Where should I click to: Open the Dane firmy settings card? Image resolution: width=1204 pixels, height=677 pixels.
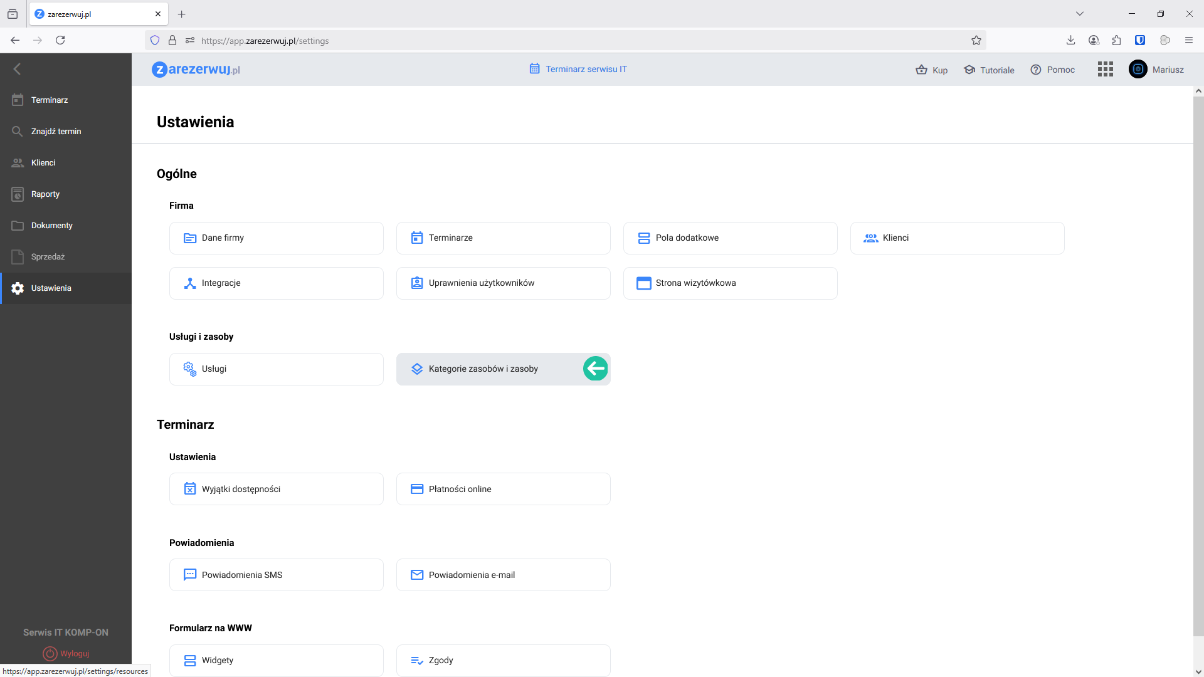277,238
